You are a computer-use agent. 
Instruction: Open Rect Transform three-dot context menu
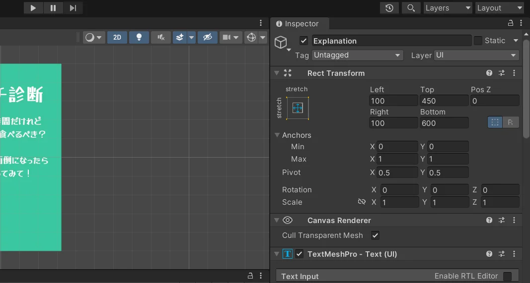[514, 73]
